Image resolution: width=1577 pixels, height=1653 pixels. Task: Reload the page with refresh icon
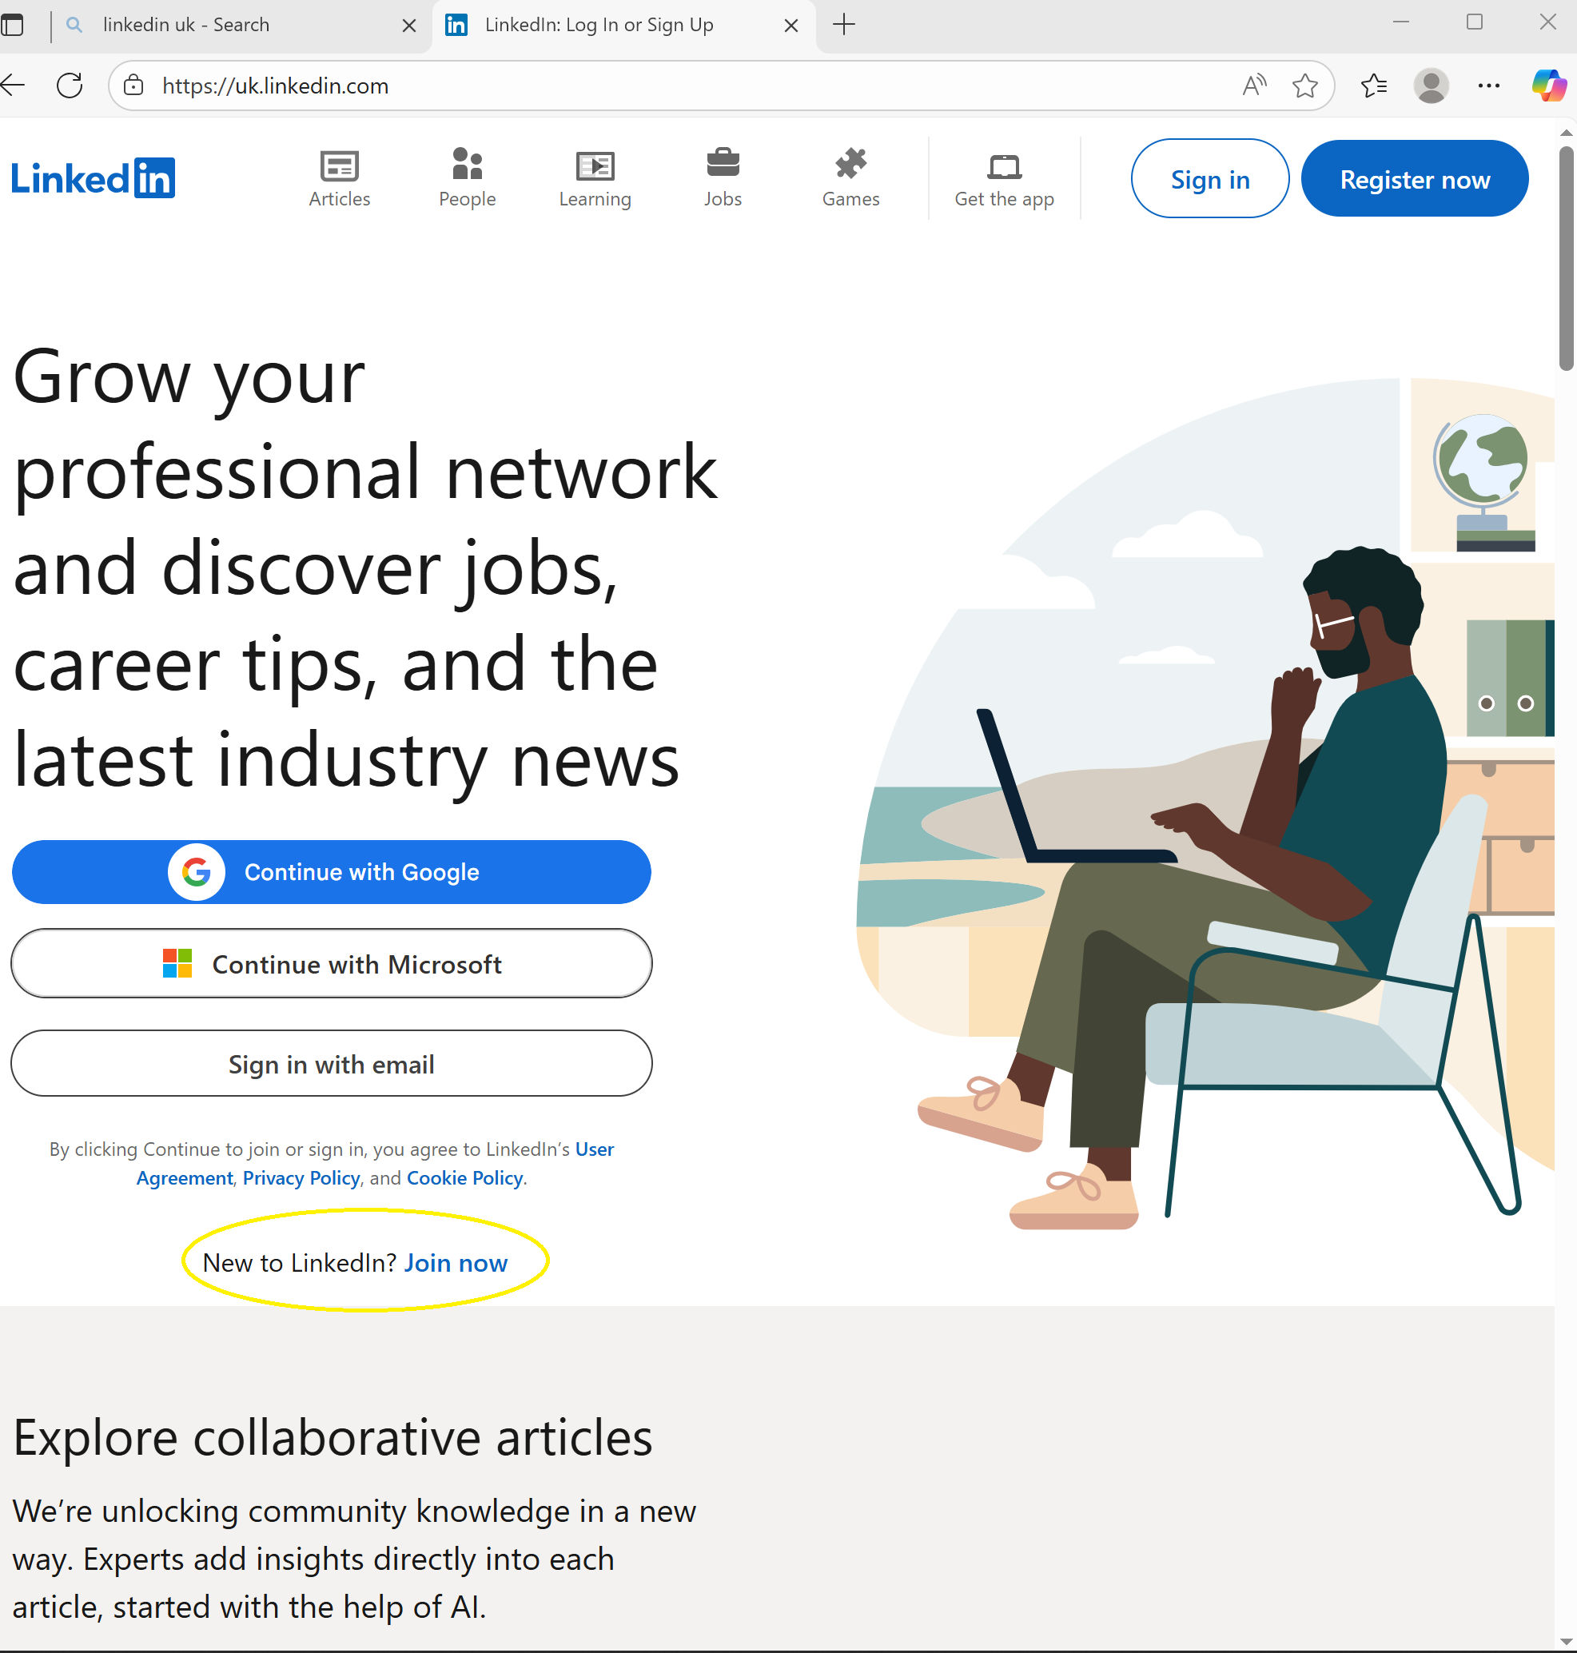click(x=70, y=85)
